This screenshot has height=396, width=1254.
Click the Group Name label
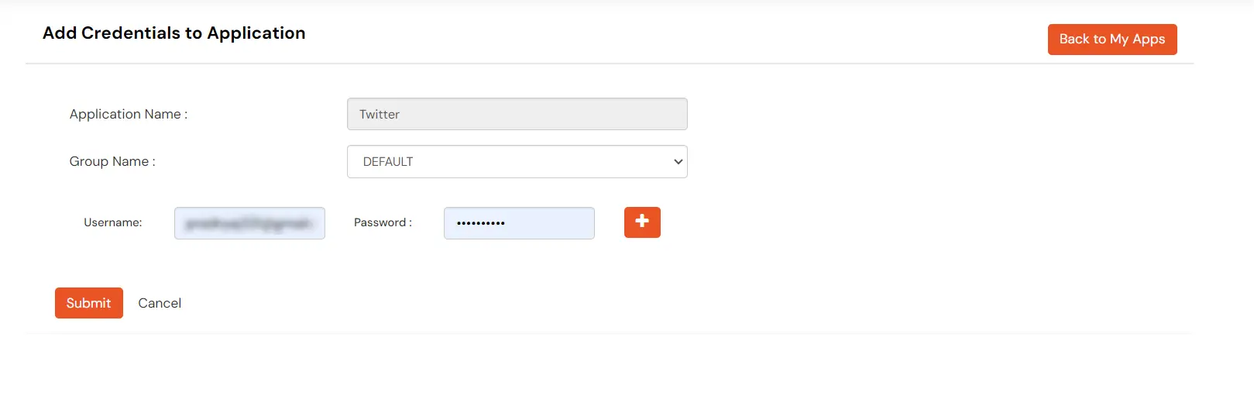click(x=112, y=161)
